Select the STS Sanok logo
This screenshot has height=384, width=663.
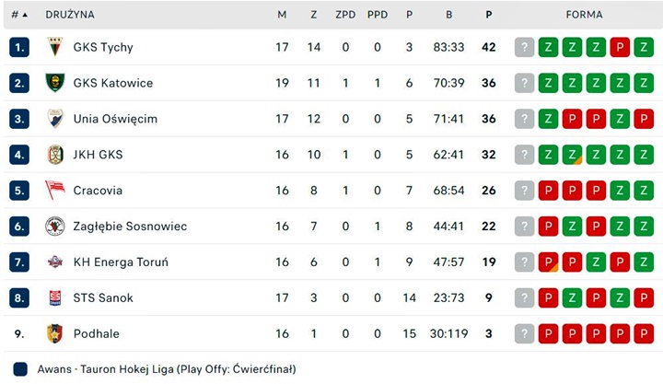tap(55, 297)
